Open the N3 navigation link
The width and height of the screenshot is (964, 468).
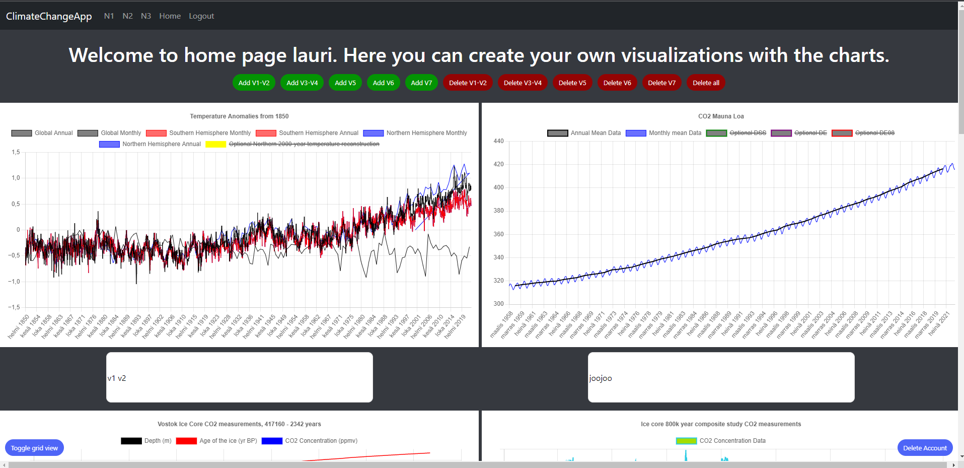click(146, 16)
